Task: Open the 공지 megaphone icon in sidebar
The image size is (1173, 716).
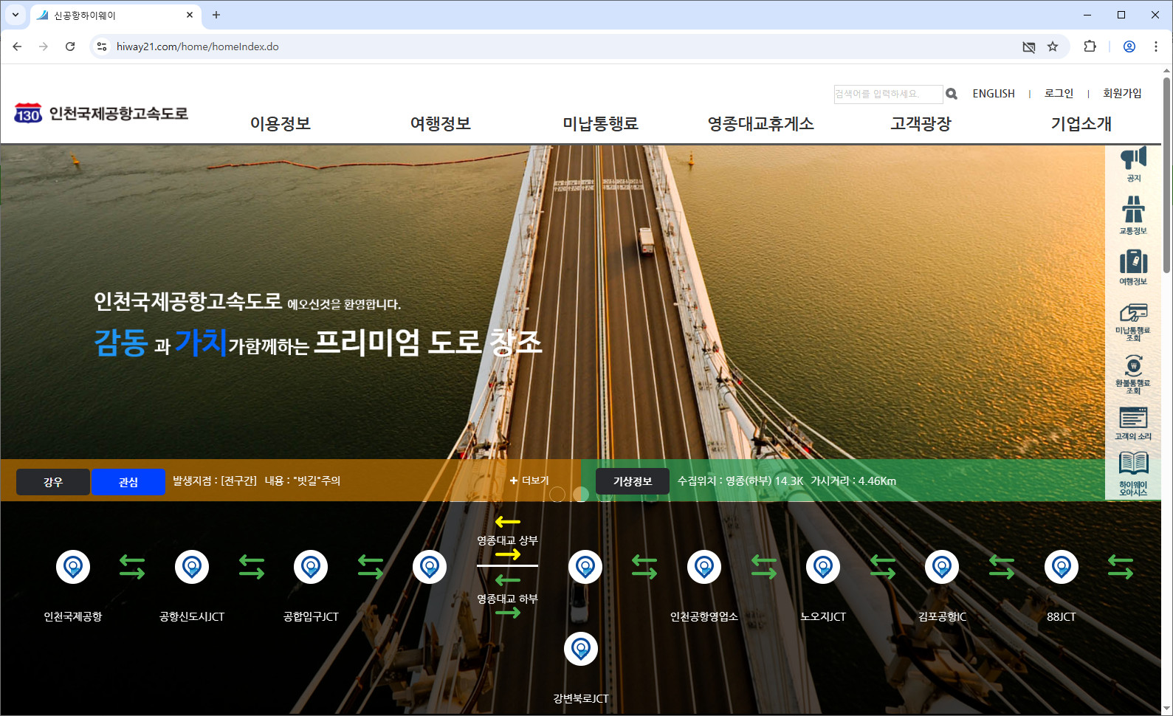Action: (x=1133, y=164)
